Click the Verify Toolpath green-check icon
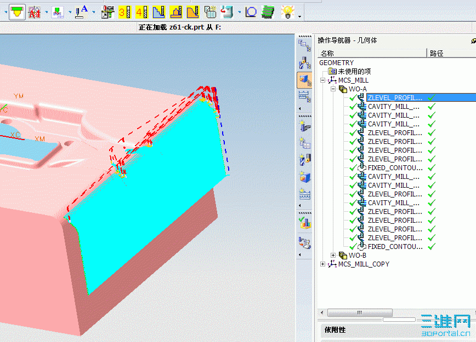The height and width of the screenshot is (342, 476). point(304,223)
